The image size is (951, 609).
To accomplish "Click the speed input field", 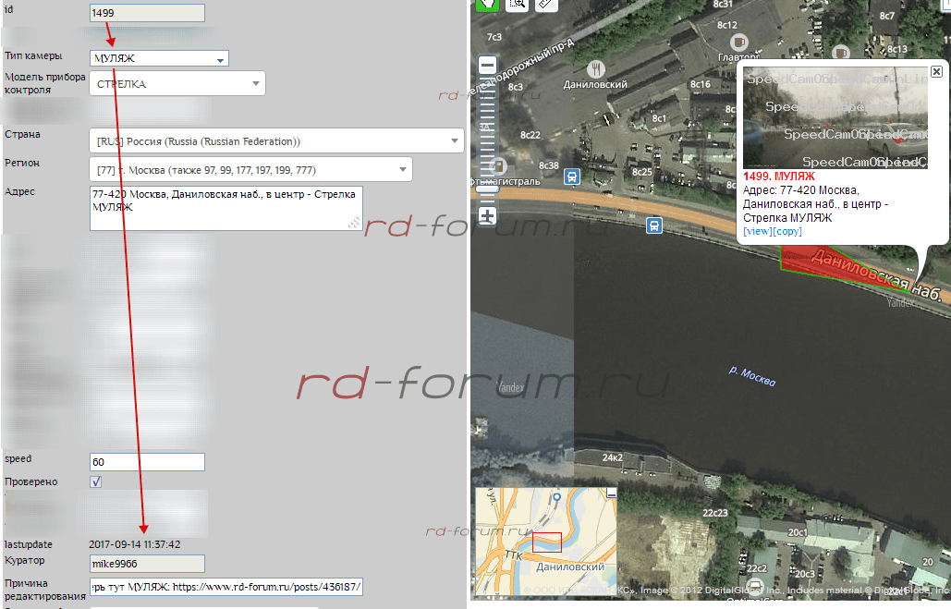I will click(146, 462).
